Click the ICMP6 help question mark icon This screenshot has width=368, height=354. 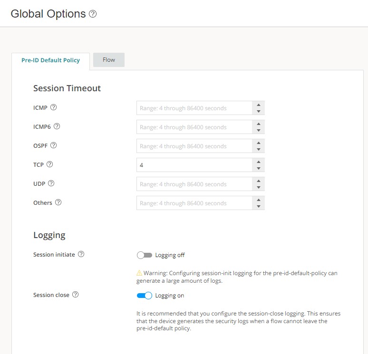tap(57, 126)
